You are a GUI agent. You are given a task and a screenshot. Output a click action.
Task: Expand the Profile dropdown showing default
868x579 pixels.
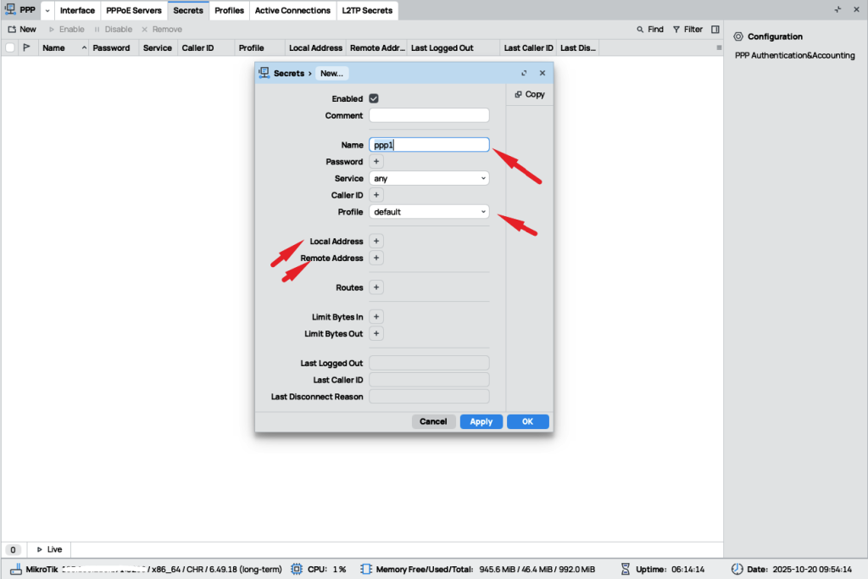430,212
